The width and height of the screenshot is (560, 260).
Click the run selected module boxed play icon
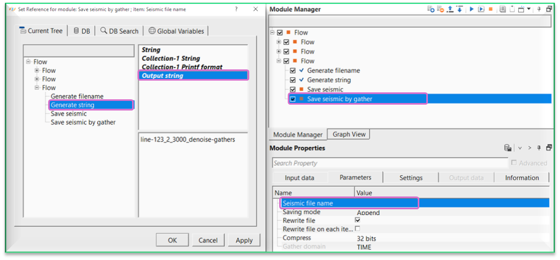481,9
